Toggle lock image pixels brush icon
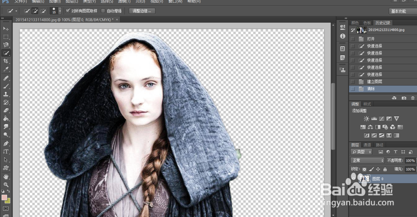This screenshot has height=217, width=417. coord(371,169)
